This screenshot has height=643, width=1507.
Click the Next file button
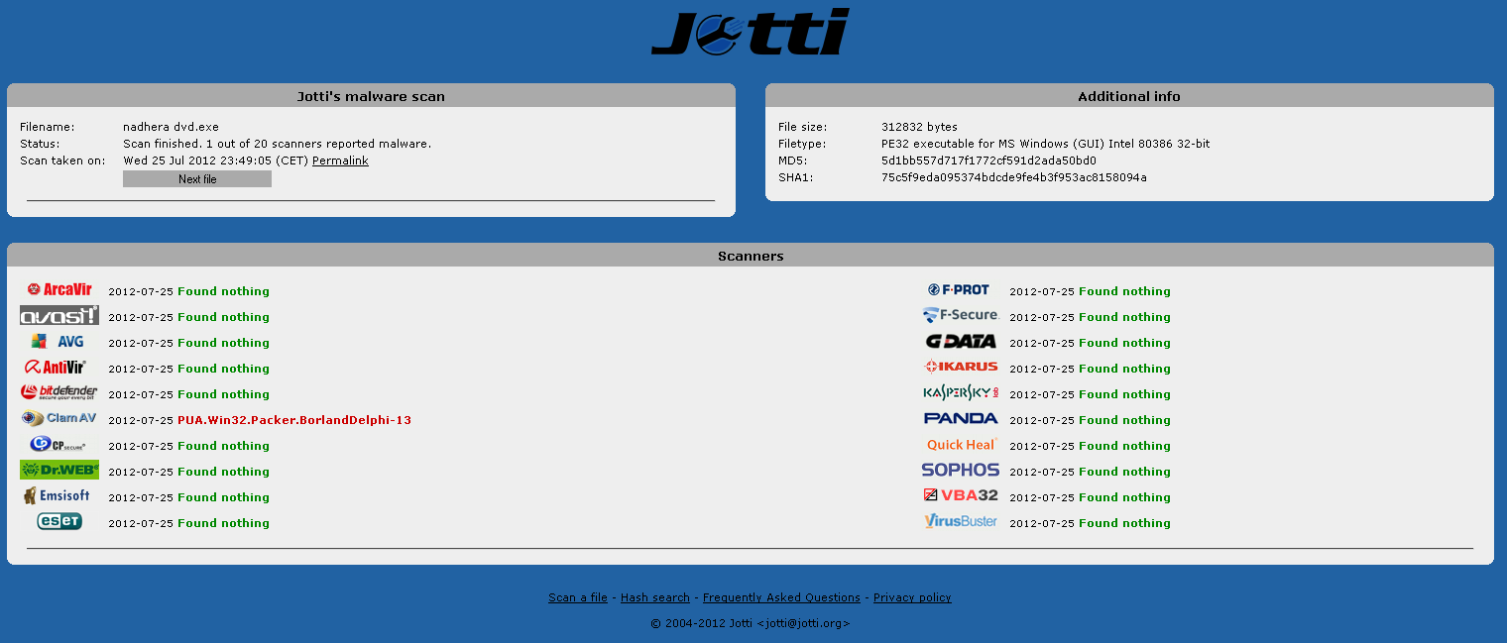coord(197,179)
